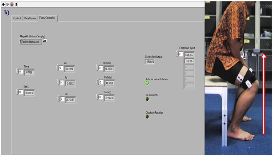This screenshot has height=156, width=273.
Task: Open the Data Review tab
Action: point(30,18)
